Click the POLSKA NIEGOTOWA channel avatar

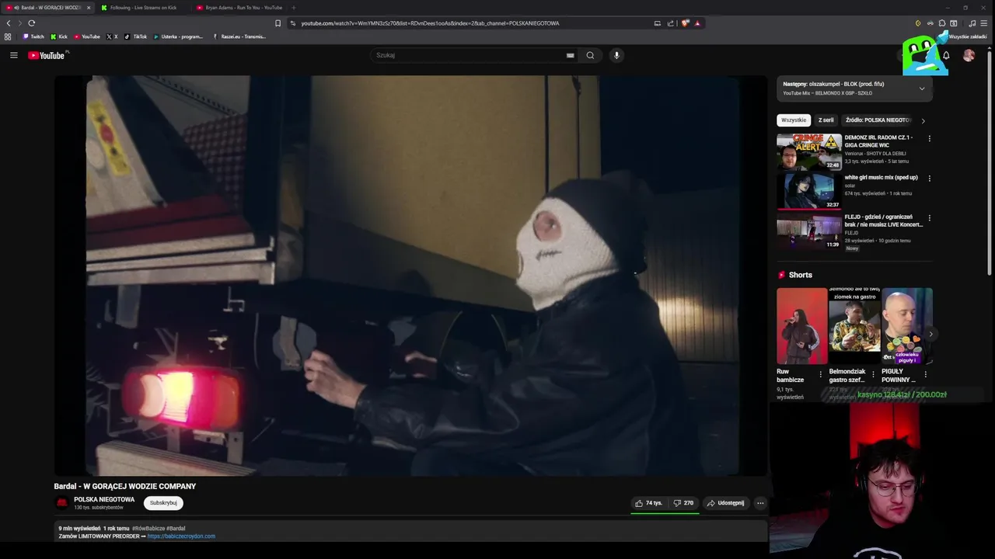62,503
